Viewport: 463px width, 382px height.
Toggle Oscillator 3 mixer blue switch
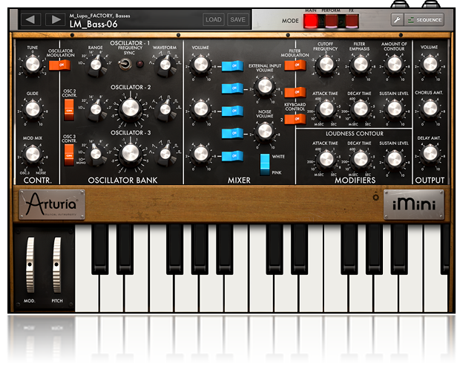[232, 156]
